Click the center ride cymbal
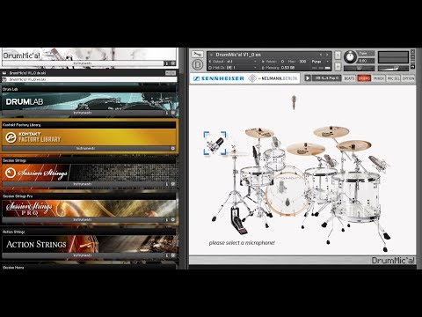This screenshot has height=317, width=422. pos(306,149)
